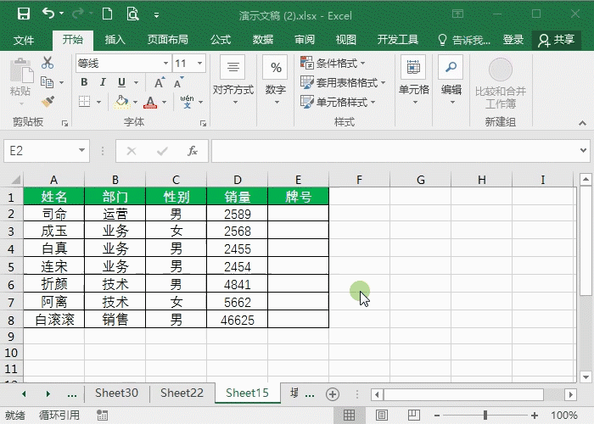The height and width of the screenshot is (424, 594).
Task: Toggle Bold formatting
Action: click(84, 82)
